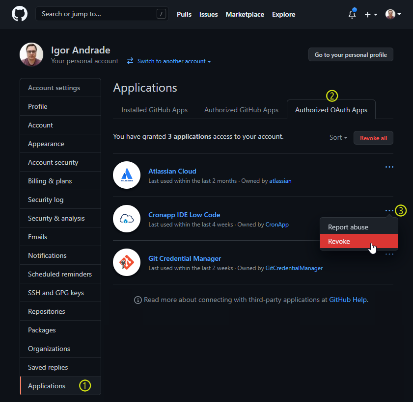The width and height of the screenshot is (413, 402).
Task: Open Organizations in the settings sidebar
Action: pos(60,349)
